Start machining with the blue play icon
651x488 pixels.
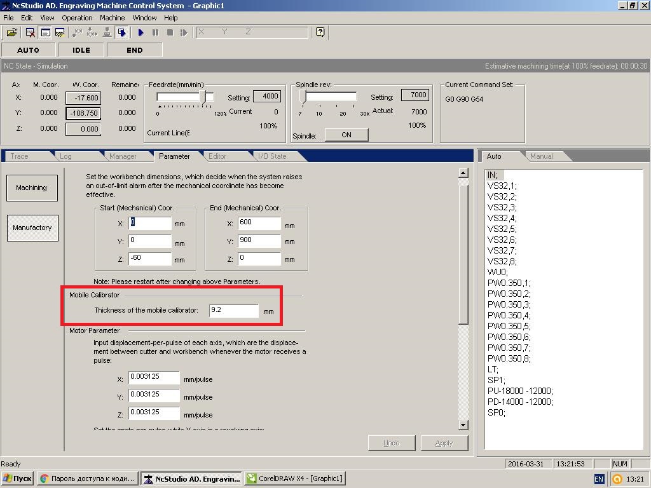click(140, 32)
